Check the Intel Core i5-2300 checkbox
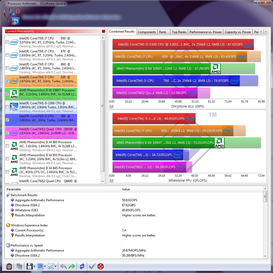273x273 pixels. click(x=7, y=107)
